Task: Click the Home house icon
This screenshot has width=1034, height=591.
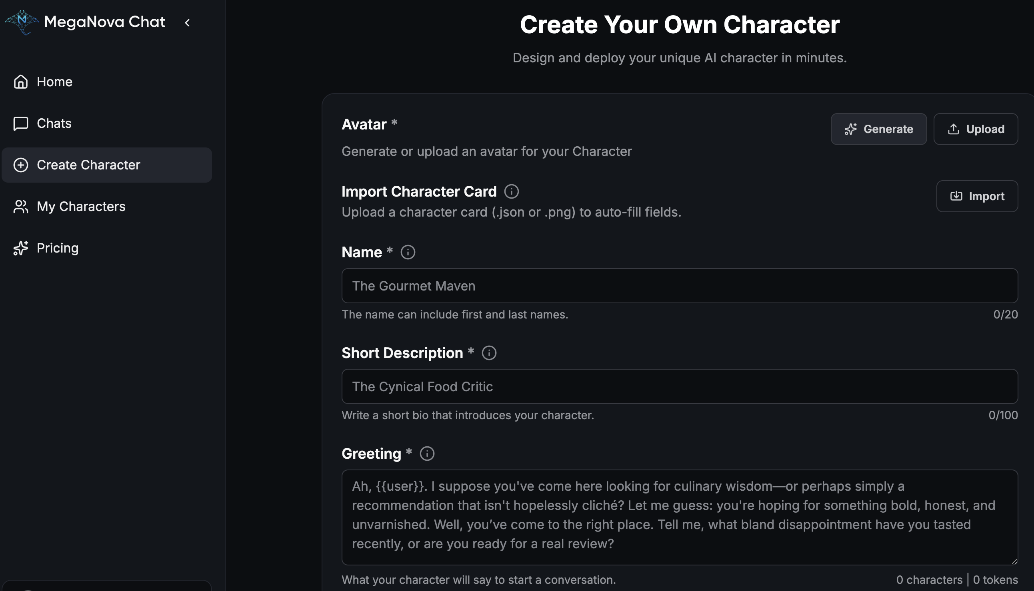Action: tap(21, 82)
